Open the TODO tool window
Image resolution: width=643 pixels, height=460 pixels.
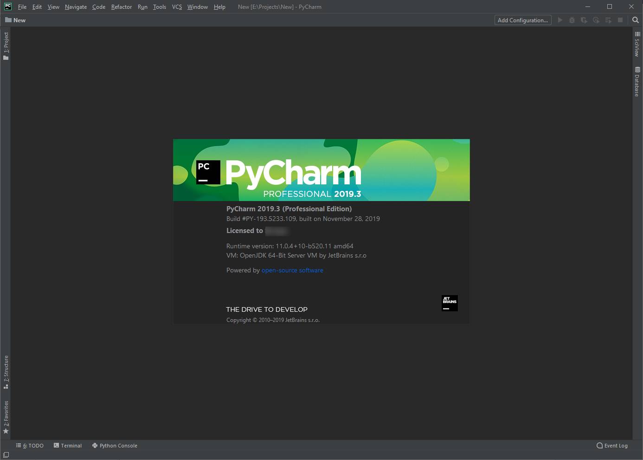30,446
